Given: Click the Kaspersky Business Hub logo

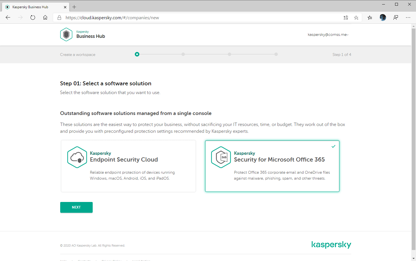Looking at the screenshot, I should pos(82,34).
